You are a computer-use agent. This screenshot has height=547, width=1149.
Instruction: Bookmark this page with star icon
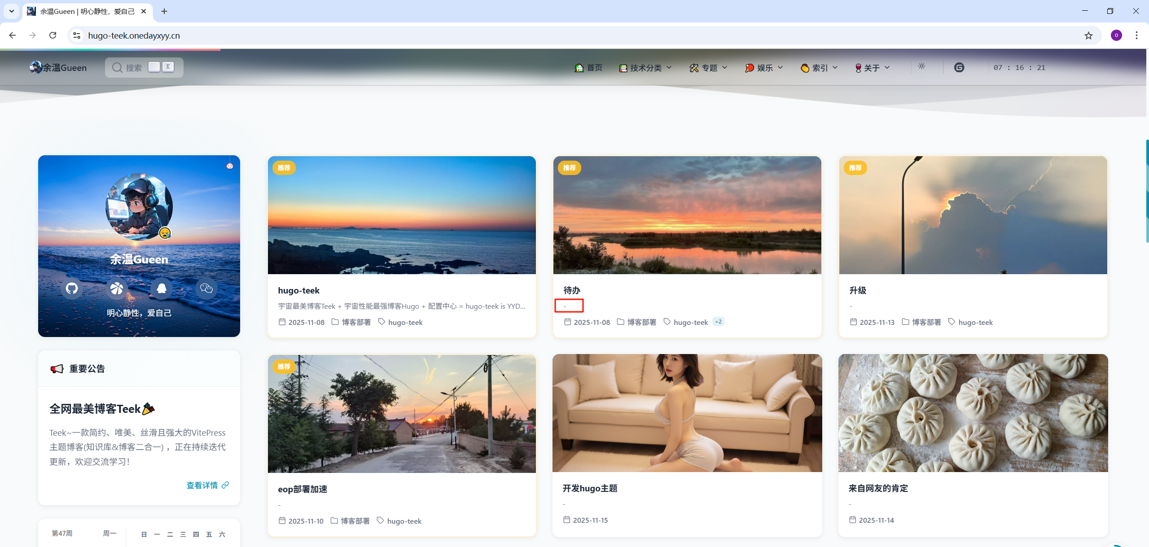tap(1088, 35)
